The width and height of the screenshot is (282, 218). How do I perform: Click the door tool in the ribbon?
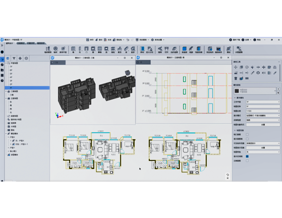coord(87,49)
